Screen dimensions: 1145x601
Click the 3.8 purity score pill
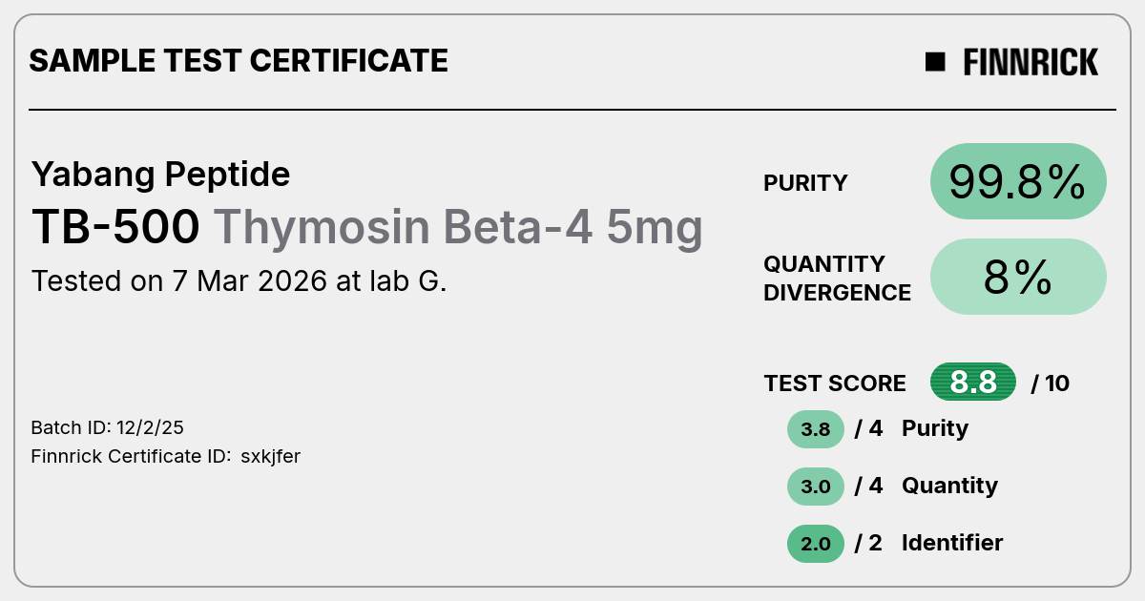816,429
